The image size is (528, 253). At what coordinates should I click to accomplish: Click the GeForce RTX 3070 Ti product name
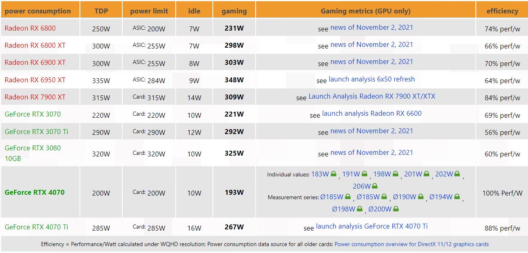(x=36, y=132)
